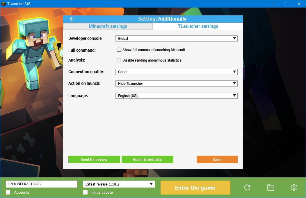
Task: Click the Action on launch label
Action: click(84, 83)
